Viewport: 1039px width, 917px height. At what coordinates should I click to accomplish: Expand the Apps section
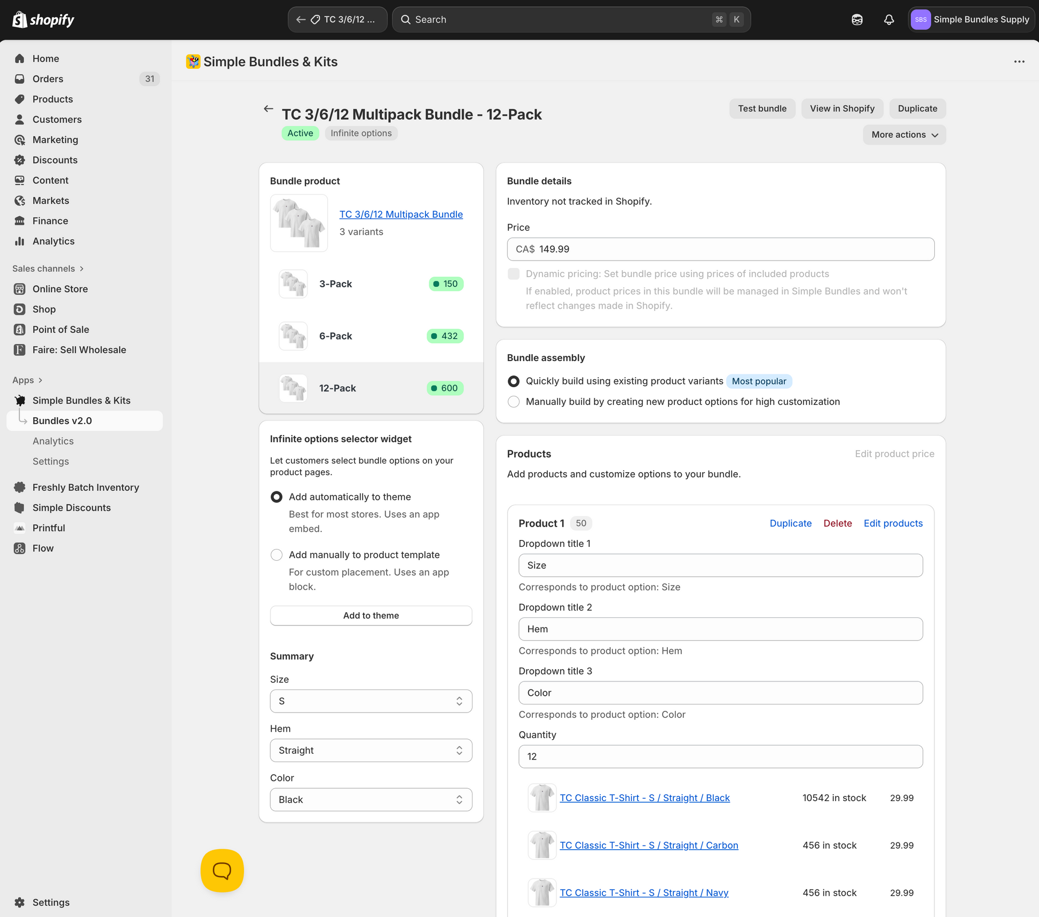28,380
